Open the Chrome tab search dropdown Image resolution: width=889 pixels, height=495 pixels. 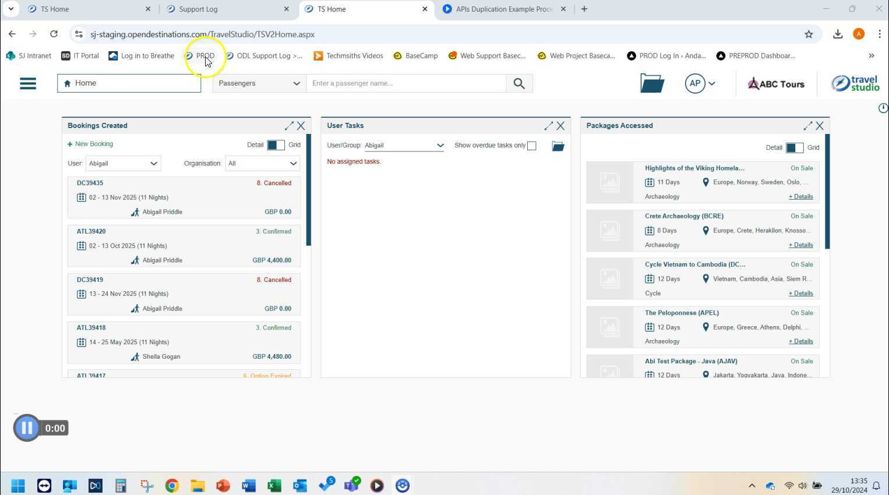click(x=10, y=9)
